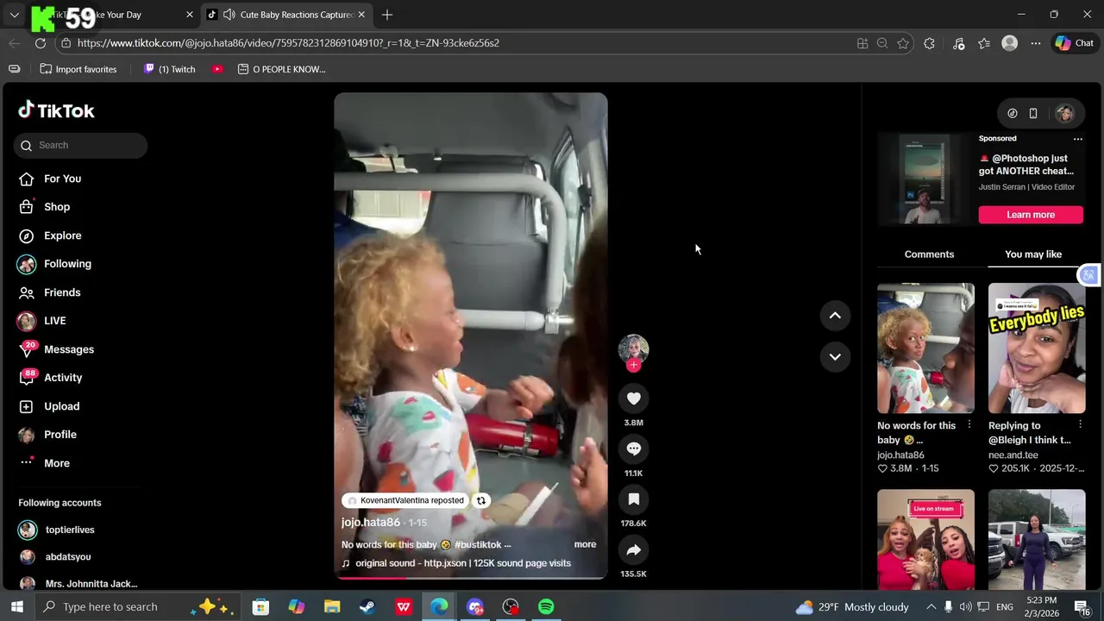The height and width of the screenshot is (621, 1104).
Task: Go to previous video with up arrow
Action: click(x=835, y=316)
